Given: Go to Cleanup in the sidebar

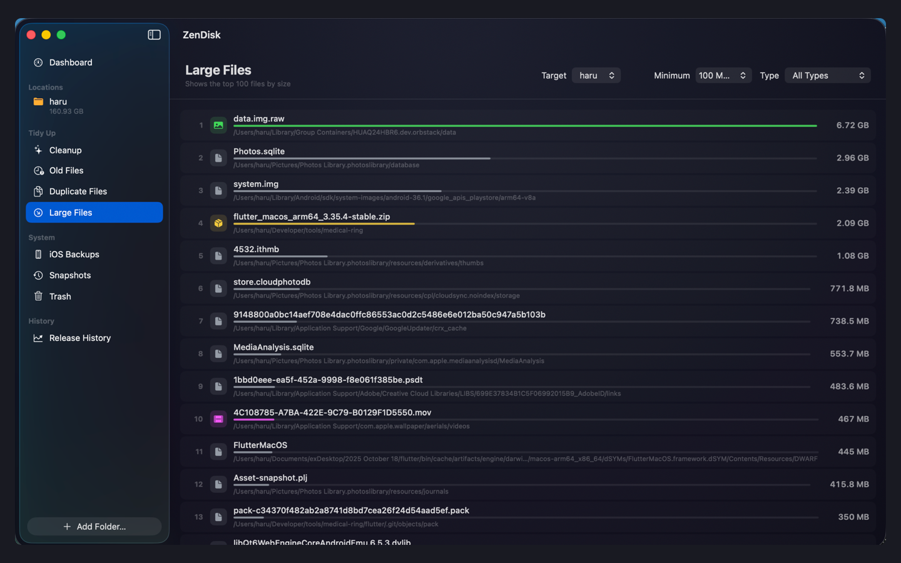Looking at the screenshot, I should (94, 150).
